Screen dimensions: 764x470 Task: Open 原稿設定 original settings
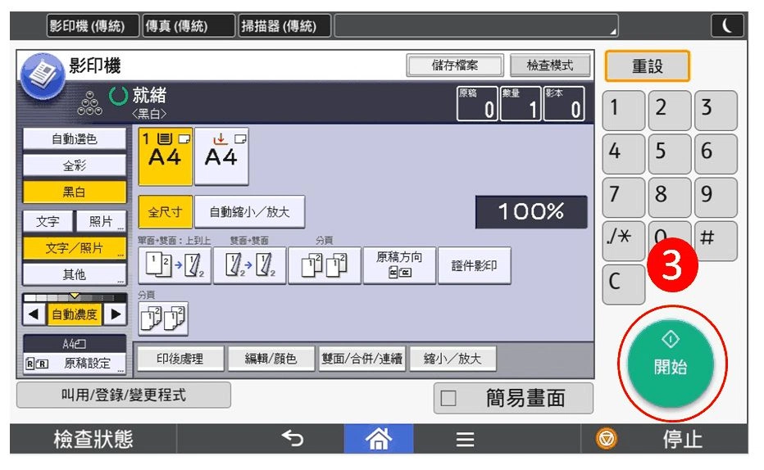75,363
